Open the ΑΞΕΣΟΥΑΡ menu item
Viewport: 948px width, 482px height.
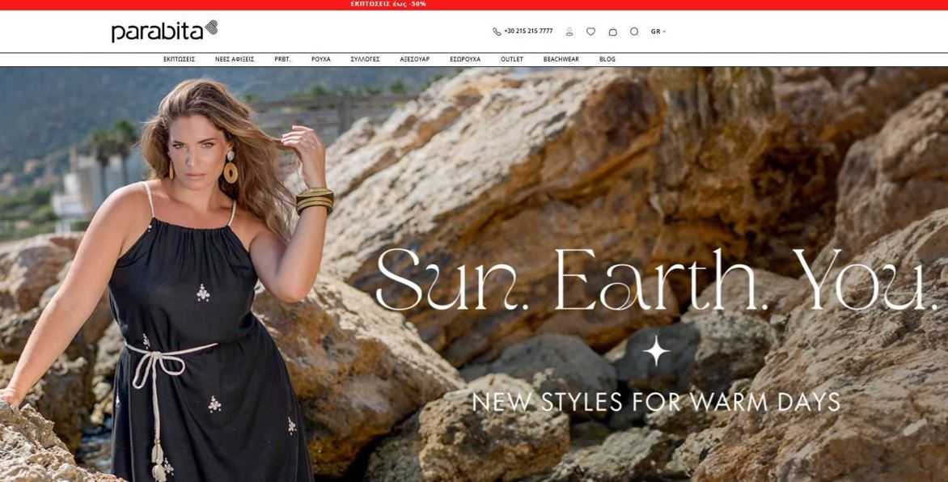coord(414,59)
